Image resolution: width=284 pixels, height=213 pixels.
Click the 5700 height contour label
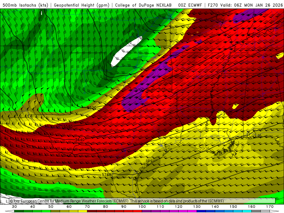(228, 113)
